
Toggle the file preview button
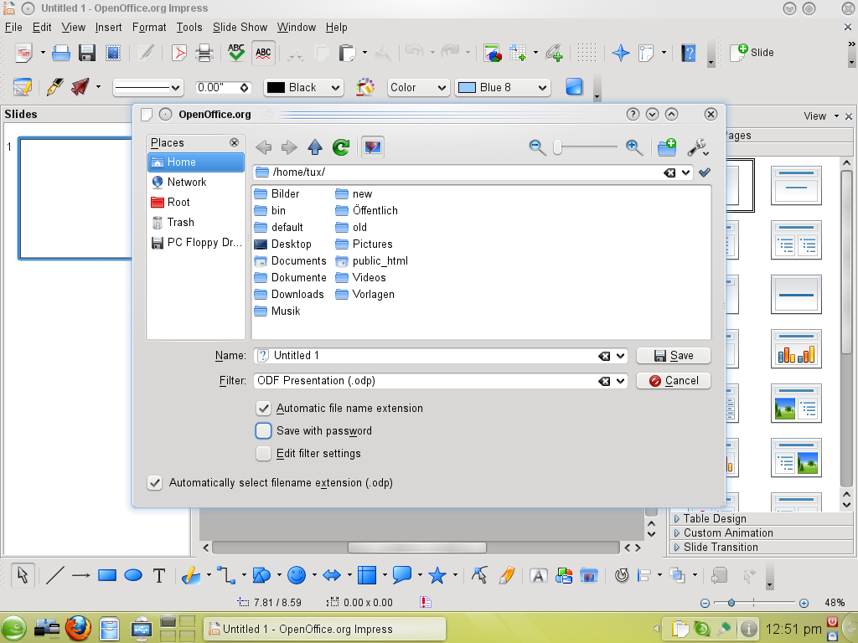(373, 147)
